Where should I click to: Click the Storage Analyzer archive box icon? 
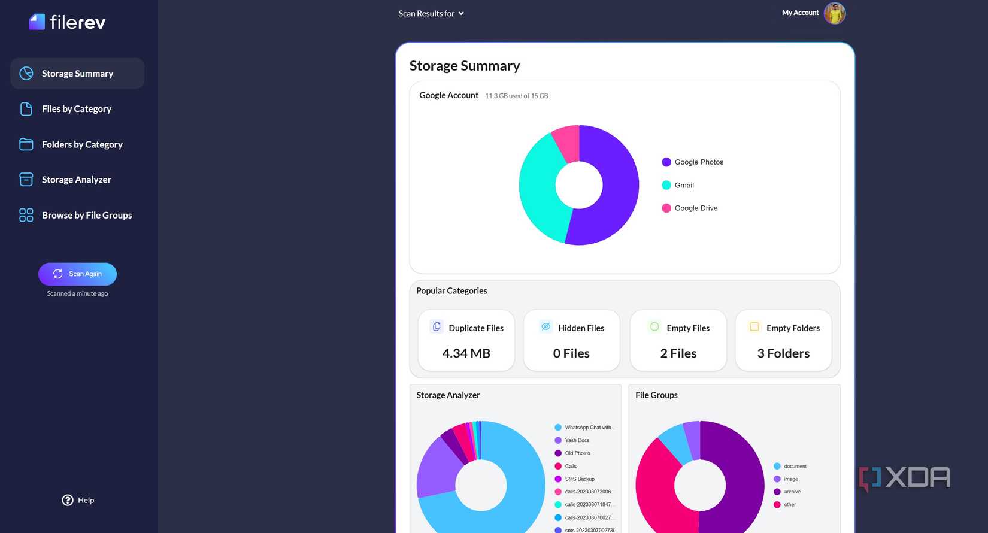tap(26, 180)
